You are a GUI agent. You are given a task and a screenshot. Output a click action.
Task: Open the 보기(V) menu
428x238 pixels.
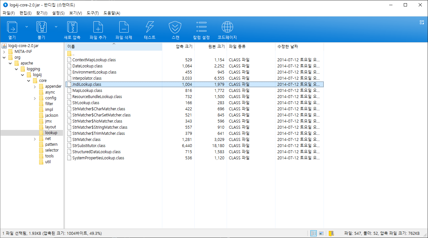pos(76,13)
